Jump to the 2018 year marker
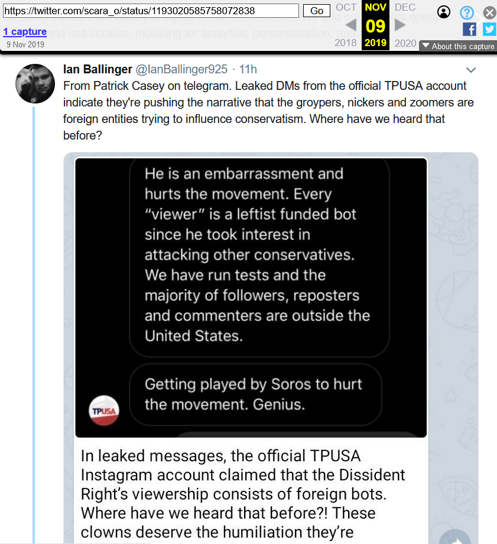 pos(346,43)
